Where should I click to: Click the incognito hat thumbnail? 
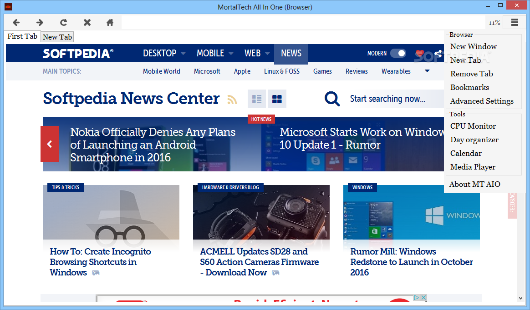point(111,212)
